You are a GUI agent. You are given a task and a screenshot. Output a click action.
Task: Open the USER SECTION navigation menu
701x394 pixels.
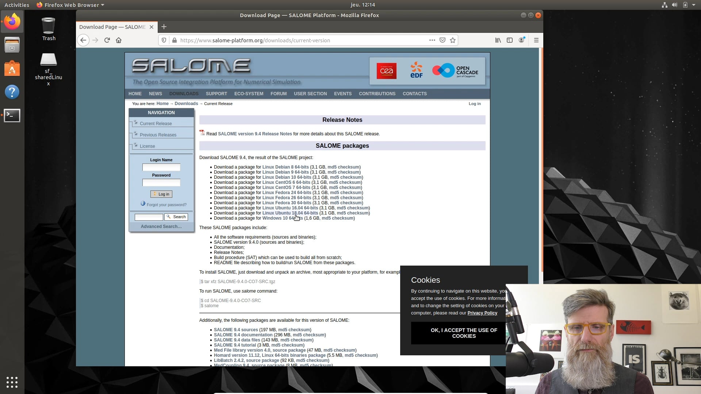point(310,94)
